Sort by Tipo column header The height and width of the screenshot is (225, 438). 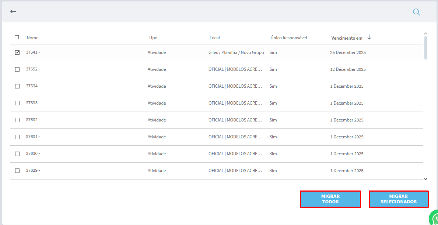point(153,38)
